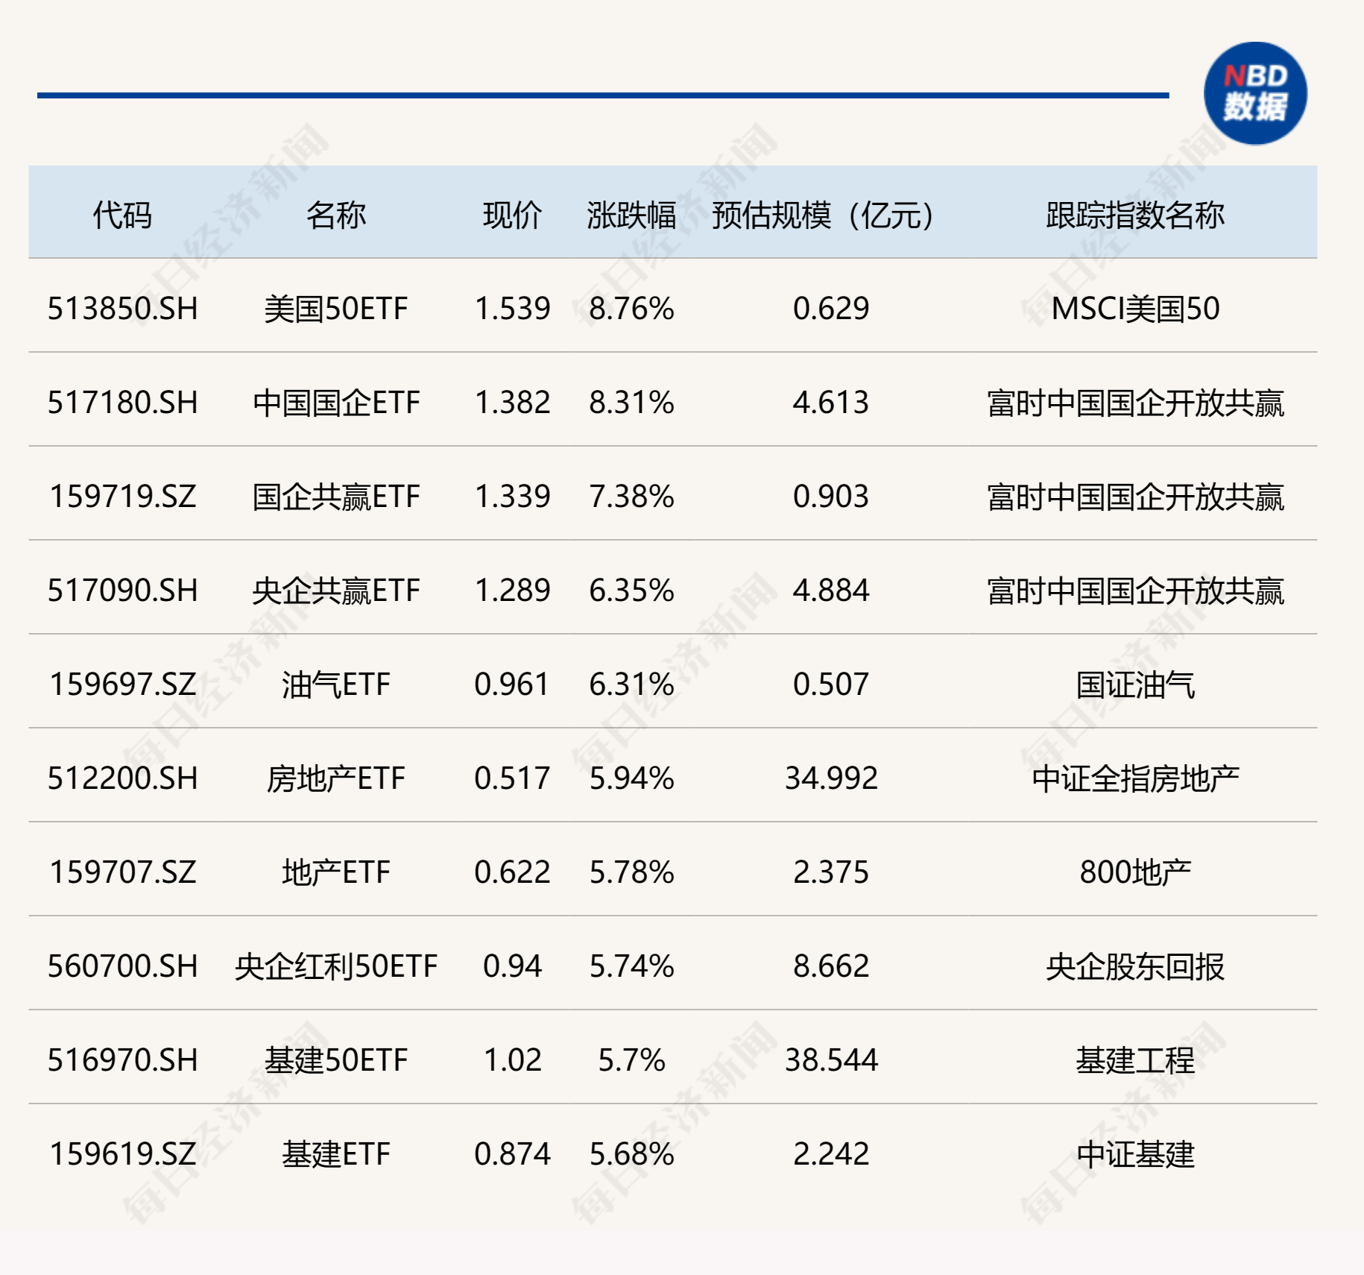Click code 560700.SH

point(123,966)
